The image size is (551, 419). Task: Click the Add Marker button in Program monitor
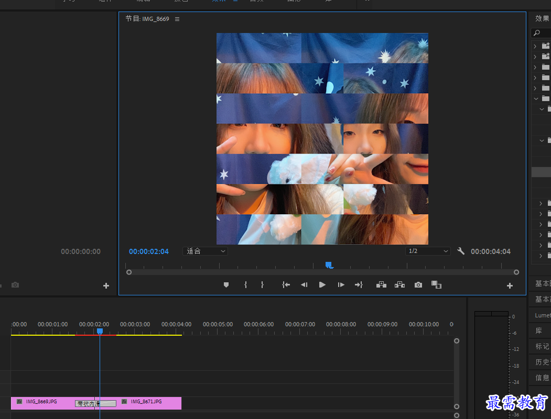coord(226,284)
